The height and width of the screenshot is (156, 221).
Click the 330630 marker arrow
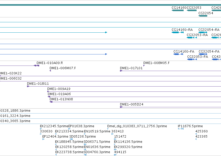point(41,134)
